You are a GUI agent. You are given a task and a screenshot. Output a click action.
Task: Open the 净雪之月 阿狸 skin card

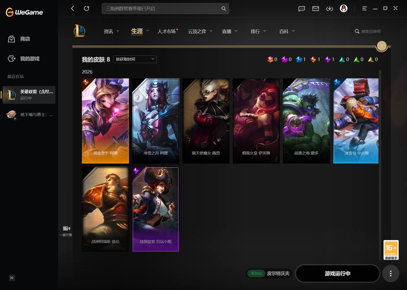156,121
